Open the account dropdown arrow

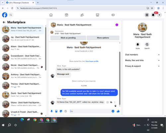159,15
